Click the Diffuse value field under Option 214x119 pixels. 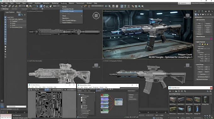pos(207,54)
